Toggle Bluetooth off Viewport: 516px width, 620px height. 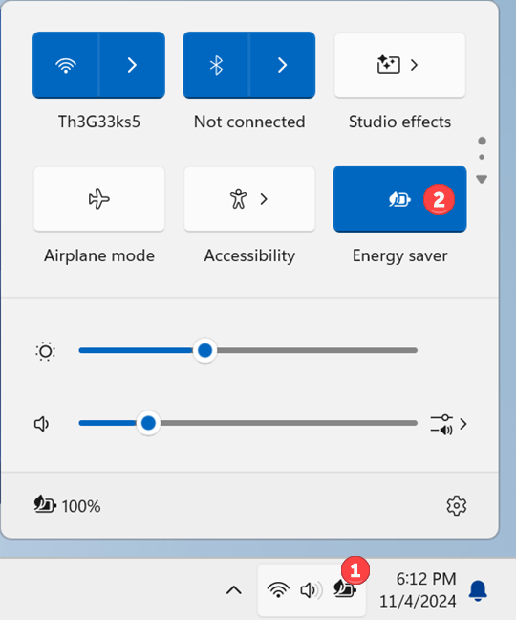click(216, 65)
